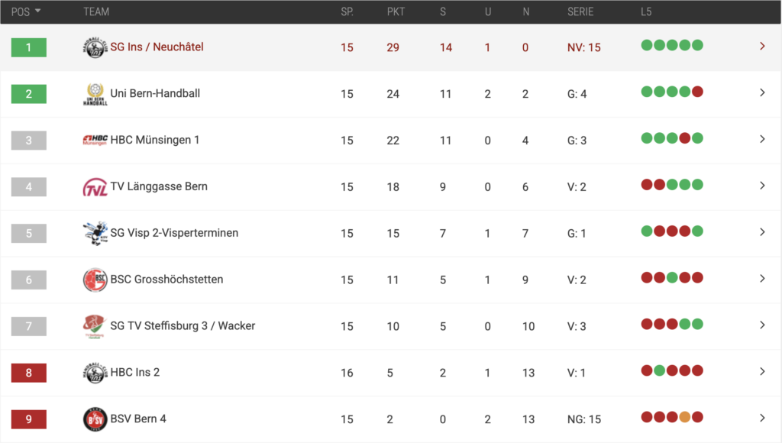This screenshot has width=782, height=443.
Task: Click the SG Visp 2-Visperterminen logo
Action: coord(95,233)
